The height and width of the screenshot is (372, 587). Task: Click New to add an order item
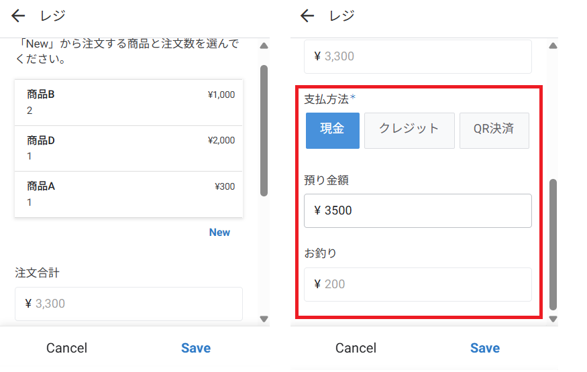point(219,233)
